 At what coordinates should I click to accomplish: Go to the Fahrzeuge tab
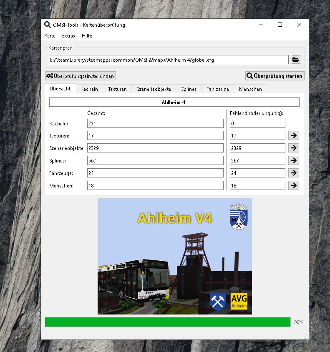pos(217,89)
